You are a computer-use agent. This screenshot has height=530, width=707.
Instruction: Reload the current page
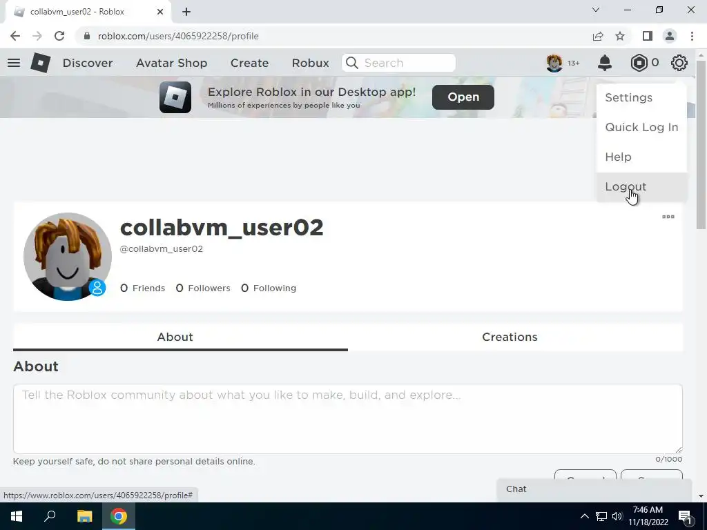(59, 36)
